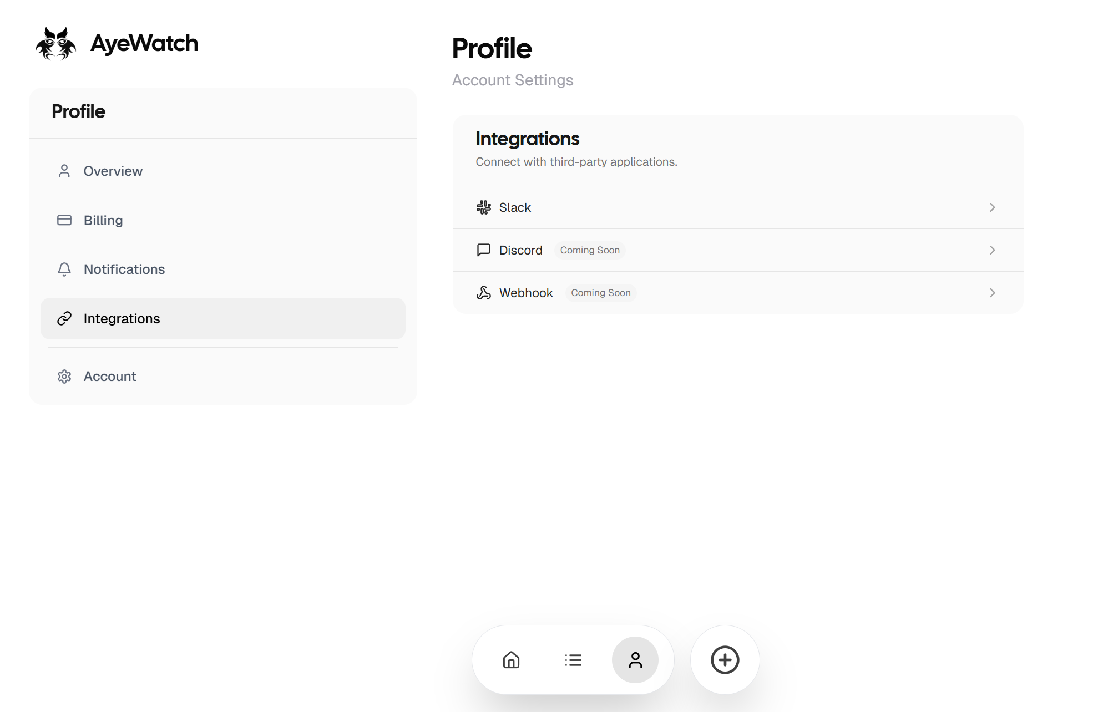The image size is (1103, 712).
Task: Click the Slack logo icon
Action: (x=484, y=207)
